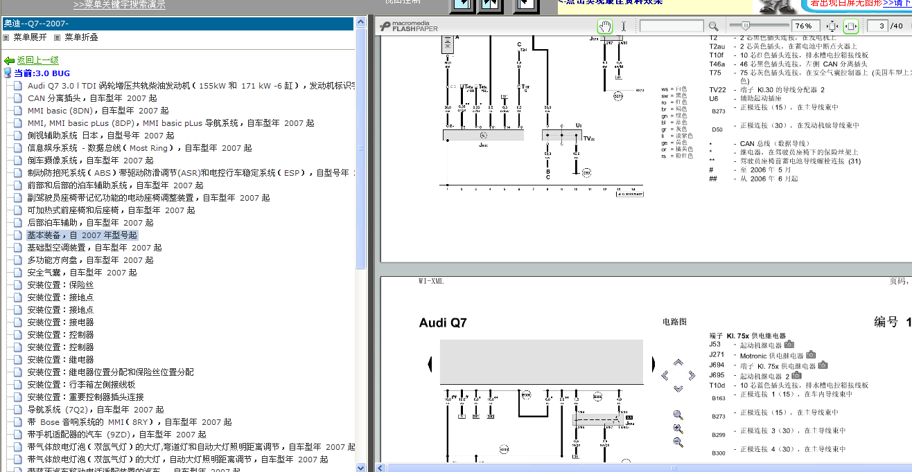
Task: Select the text selection cursor tool
Action: [x=623, y=26]
